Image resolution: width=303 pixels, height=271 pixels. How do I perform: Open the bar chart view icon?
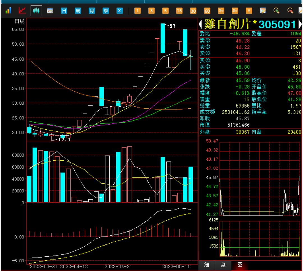point(8,10)
